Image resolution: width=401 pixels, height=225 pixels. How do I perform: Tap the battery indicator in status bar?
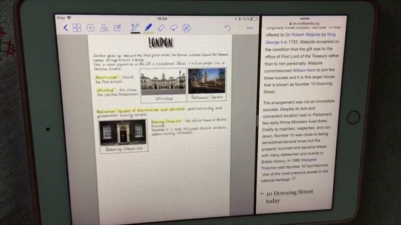[254, 19]
